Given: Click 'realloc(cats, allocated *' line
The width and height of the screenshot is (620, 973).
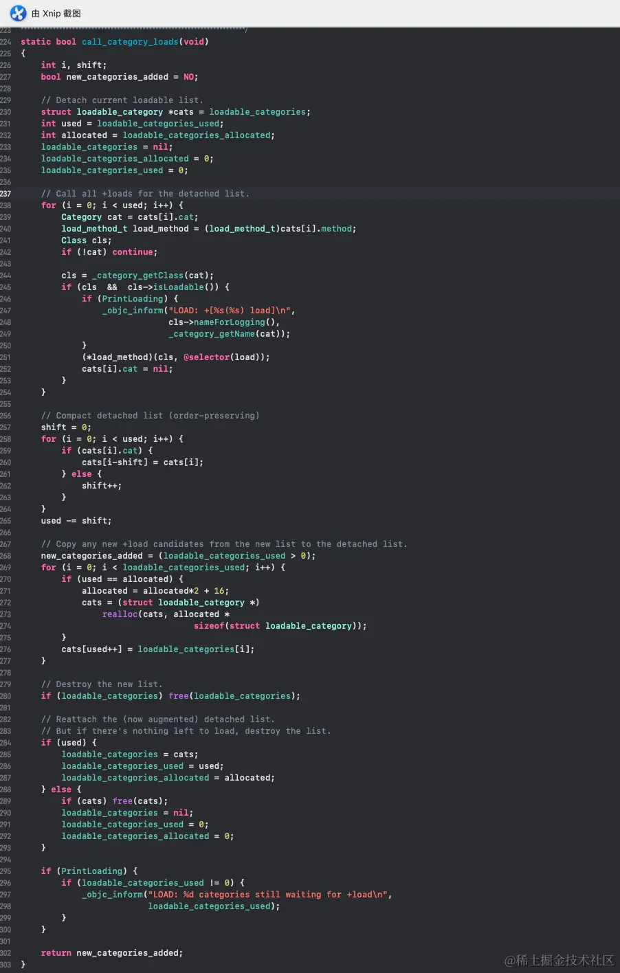Looking at the screenshot, I should click(x=166, y=614).
